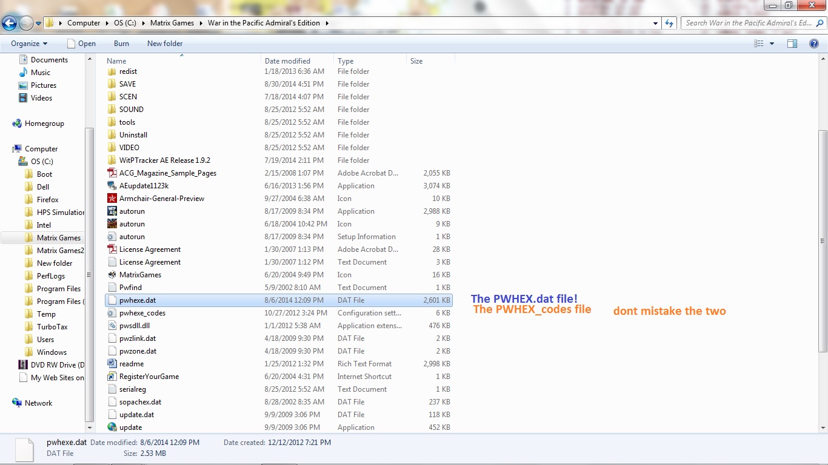
Task: Select the redist folder name
Action: click(x=128, y=71)
